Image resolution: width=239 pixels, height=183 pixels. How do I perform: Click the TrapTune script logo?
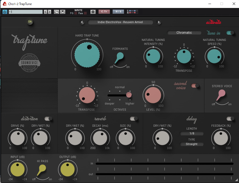click(30, 42)
